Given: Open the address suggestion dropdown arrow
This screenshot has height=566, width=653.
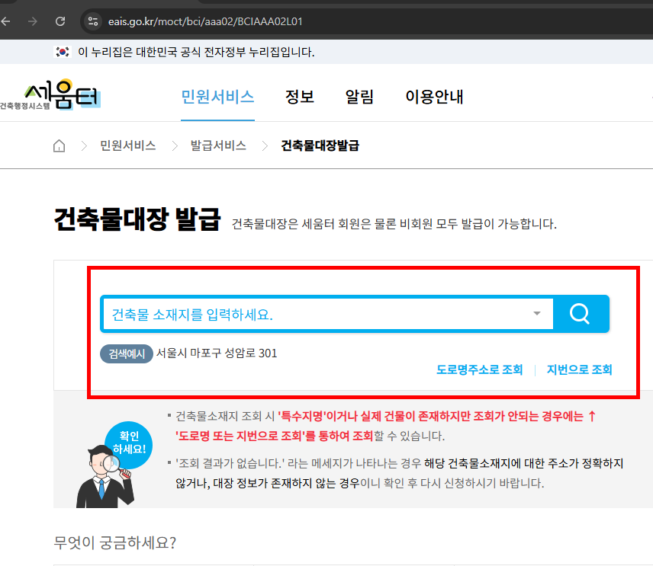Looking at the screenshot, I should 536,314.
